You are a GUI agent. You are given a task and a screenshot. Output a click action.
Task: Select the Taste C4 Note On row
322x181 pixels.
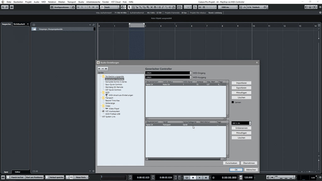(x=186, y=85)
